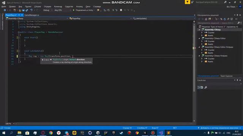Click the feedback icon next to the flag
This screenshot has width=243, height=136.
pos(193,2)
